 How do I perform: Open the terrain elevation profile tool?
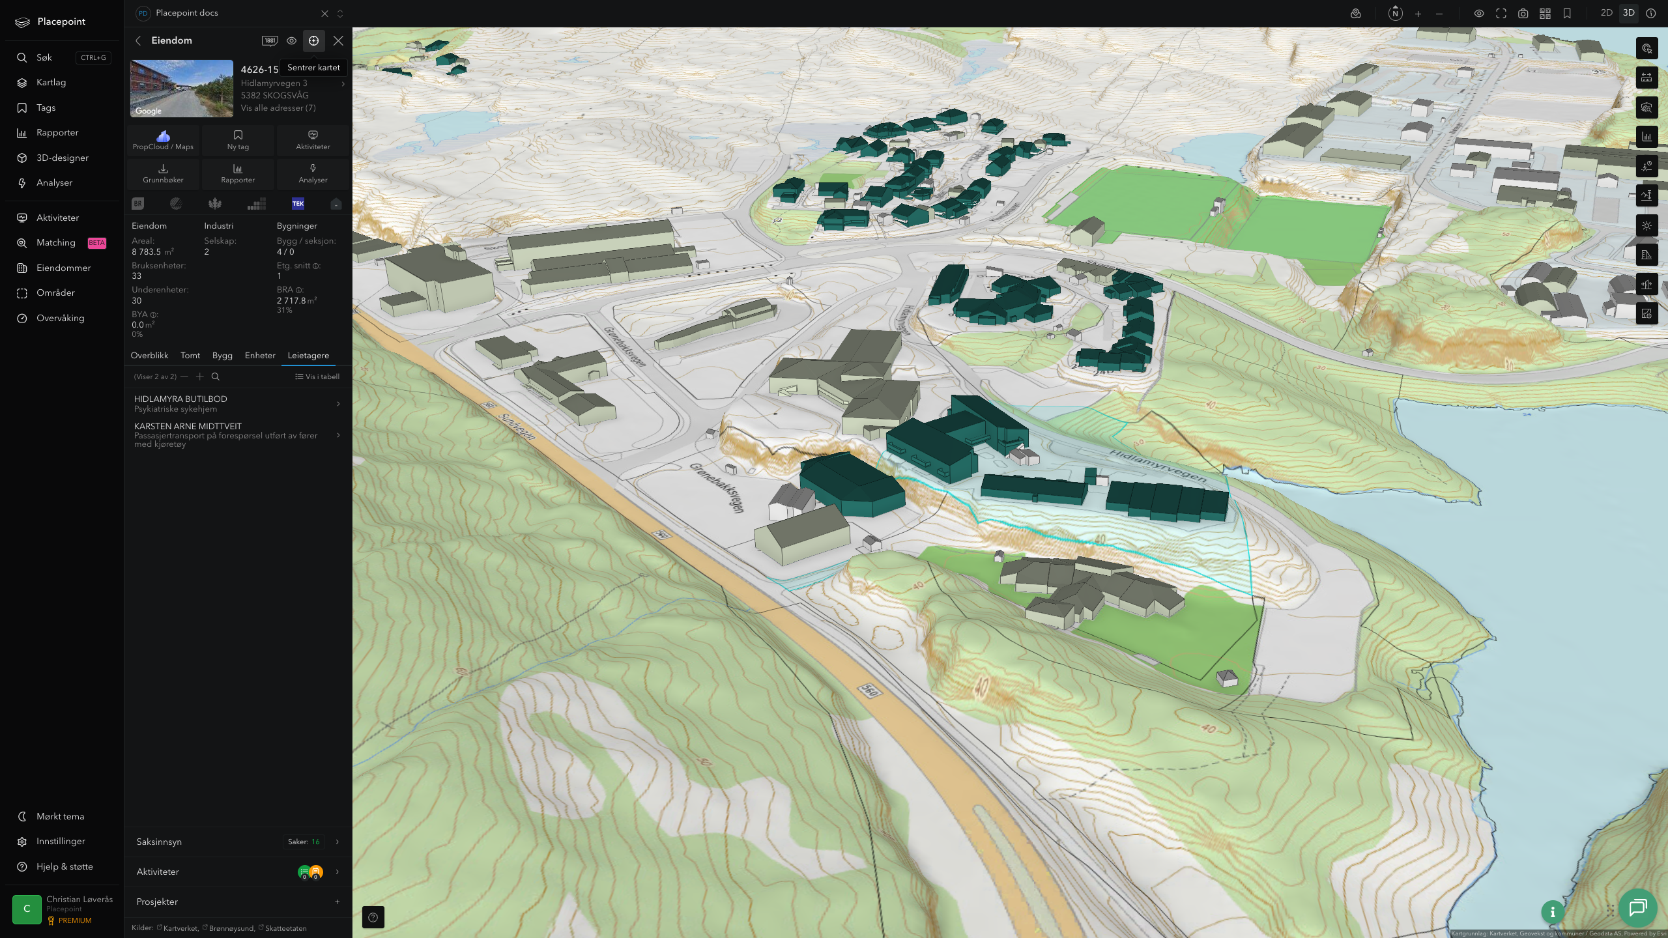point(1647,195)
